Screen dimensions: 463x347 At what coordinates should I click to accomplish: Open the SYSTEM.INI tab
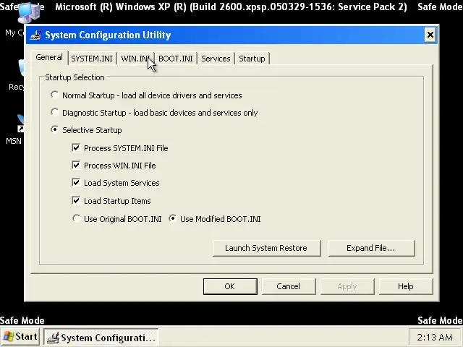click(x=92, y=59)
